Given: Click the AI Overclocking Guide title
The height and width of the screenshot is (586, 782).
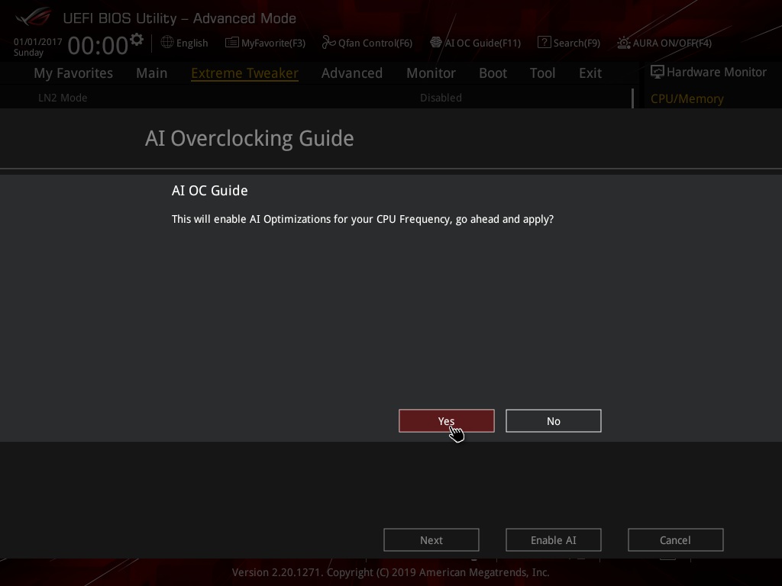Looking at the screenshot, I should (250, 139).
